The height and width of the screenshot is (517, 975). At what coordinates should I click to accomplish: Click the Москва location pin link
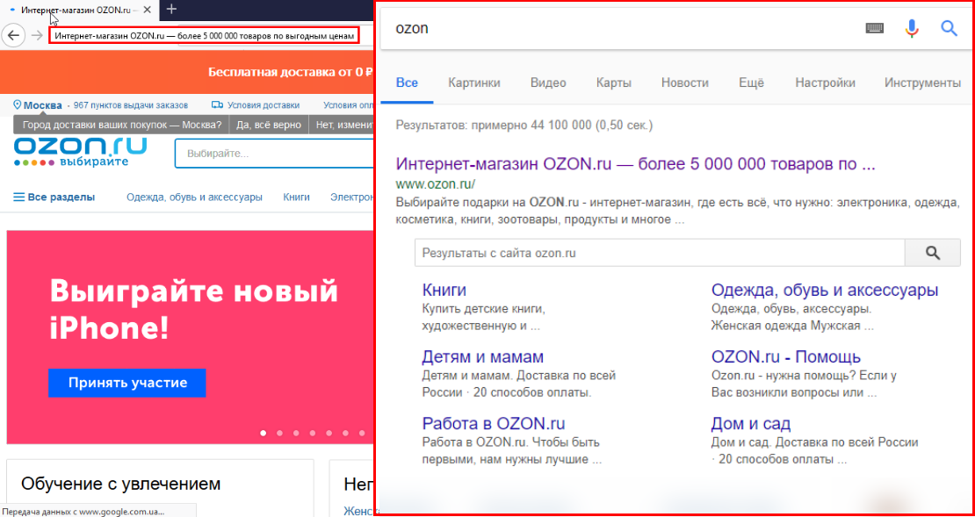pos(37,105)
